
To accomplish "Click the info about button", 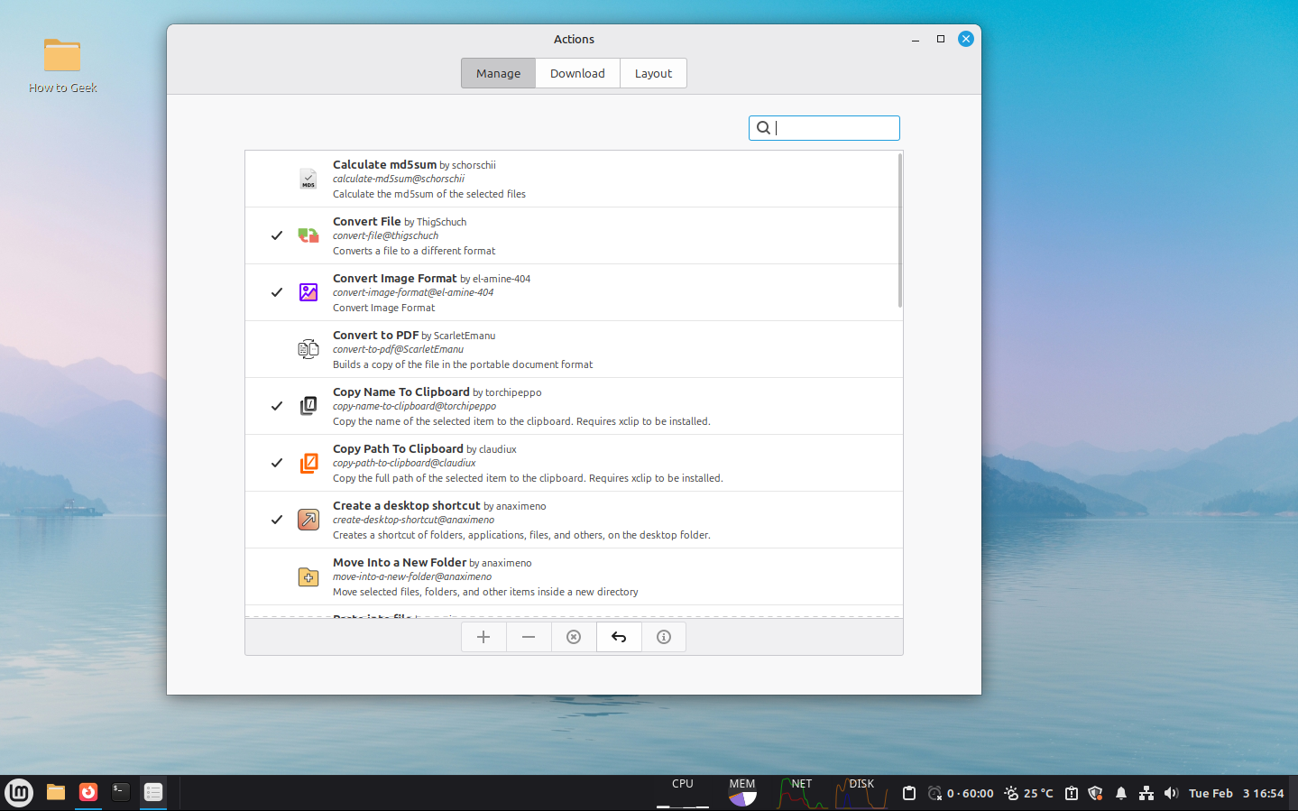I will (664, 637).
